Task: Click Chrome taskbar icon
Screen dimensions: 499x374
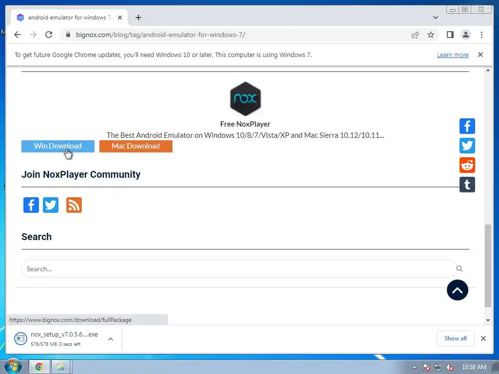Action: click(x=39, y=367)
